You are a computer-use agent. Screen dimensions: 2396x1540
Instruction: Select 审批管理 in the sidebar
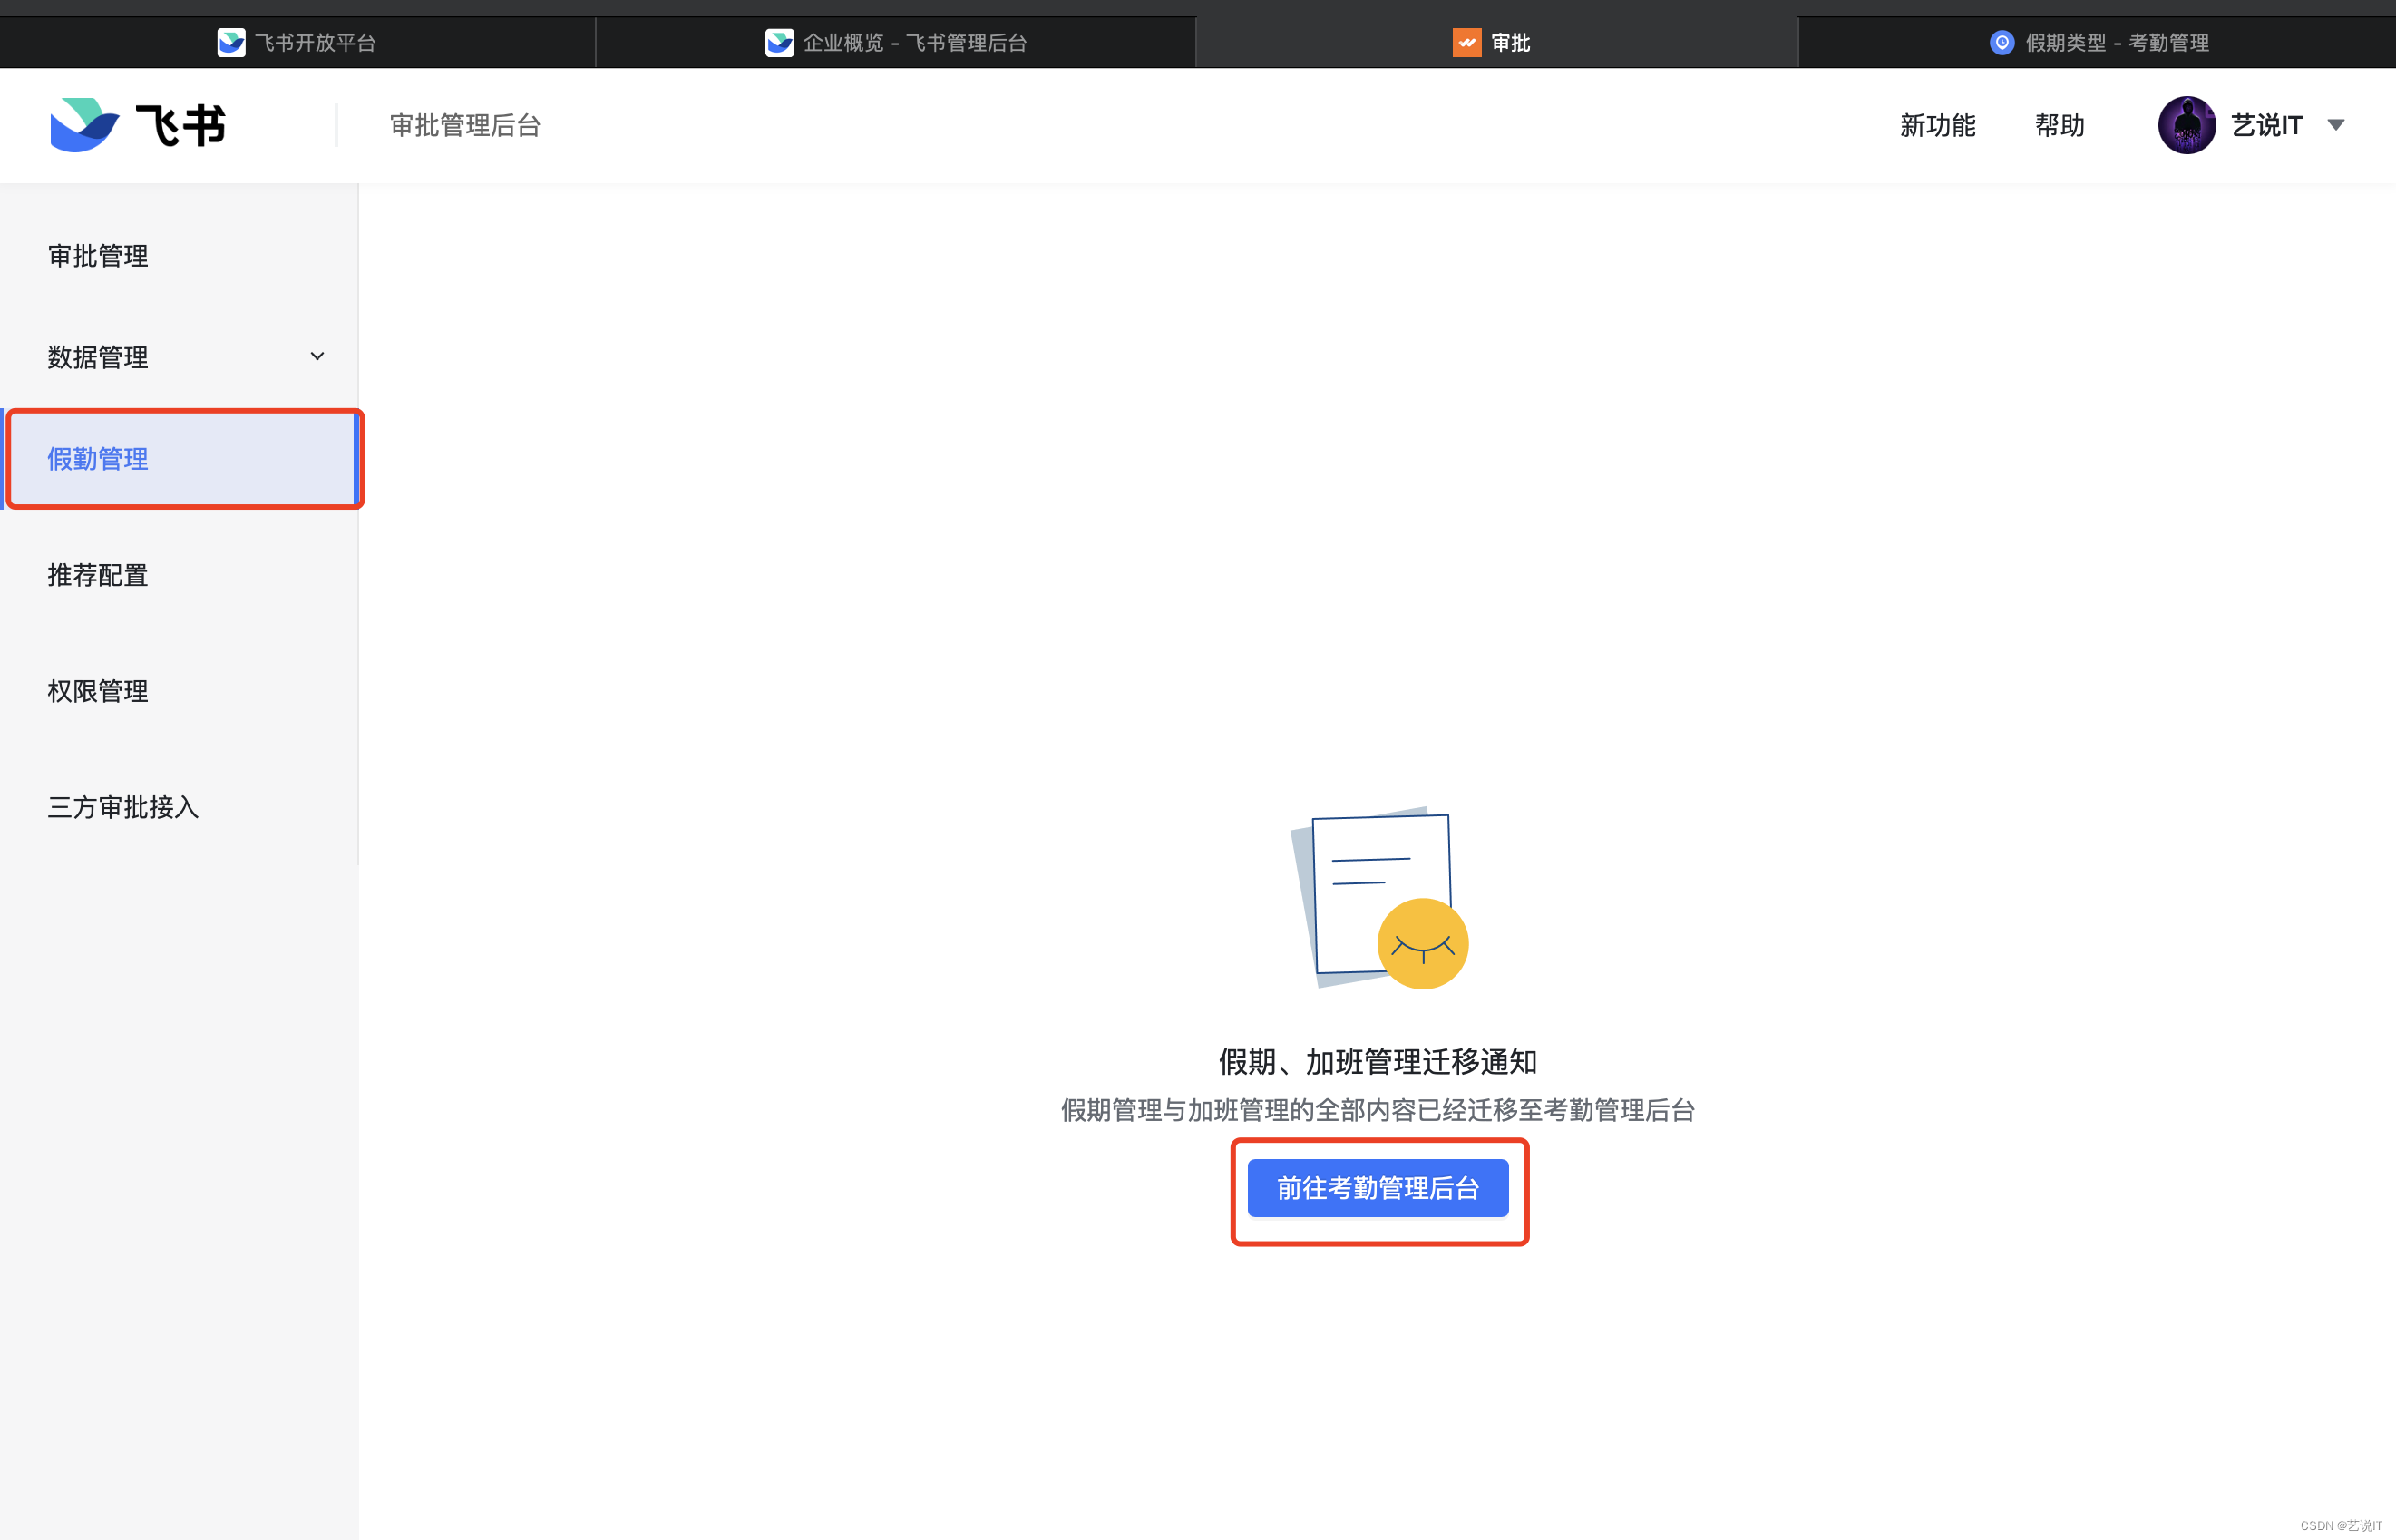98,256
